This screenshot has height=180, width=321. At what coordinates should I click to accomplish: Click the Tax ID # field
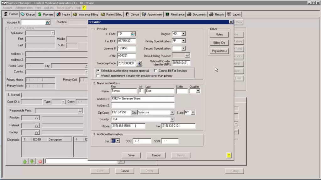[127, 41]
